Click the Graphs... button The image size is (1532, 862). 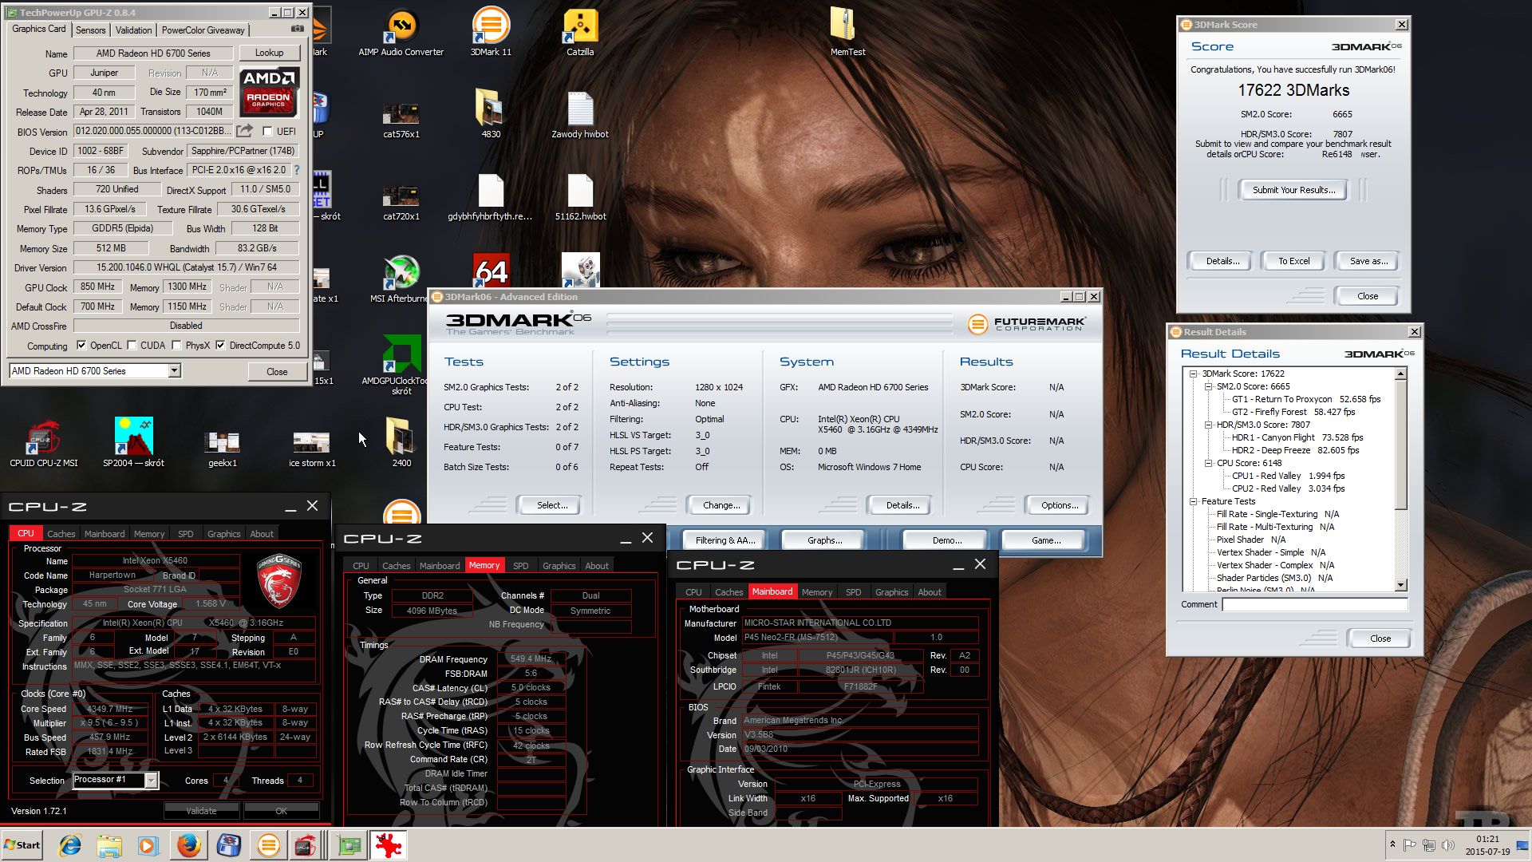click(x=824, y=540)
